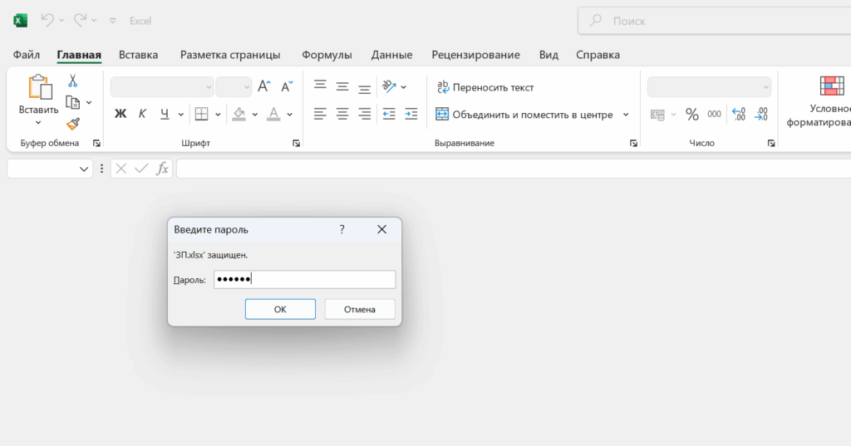Open the Fill Color dropdown arrow
The height and width of the screenshot is (446, 851).
pyautogui.click(x=254, y=115)
